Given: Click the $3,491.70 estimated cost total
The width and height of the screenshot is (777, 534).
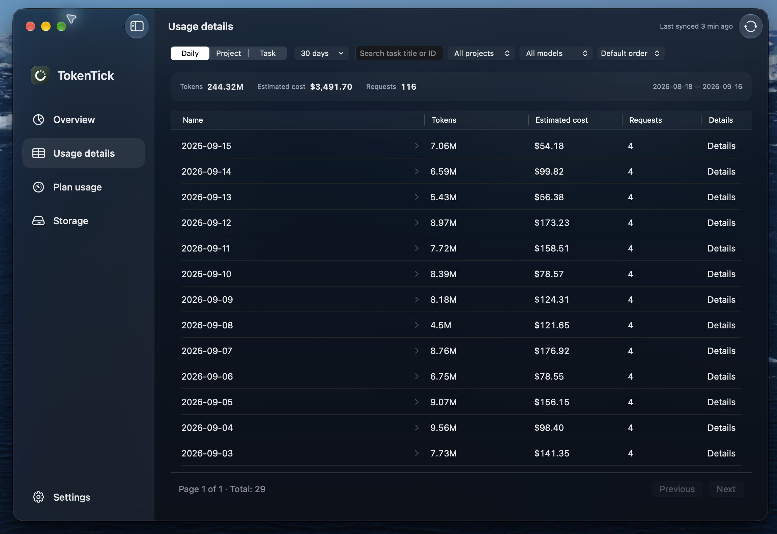Looking at the screenshot, I should coord(331,87).
